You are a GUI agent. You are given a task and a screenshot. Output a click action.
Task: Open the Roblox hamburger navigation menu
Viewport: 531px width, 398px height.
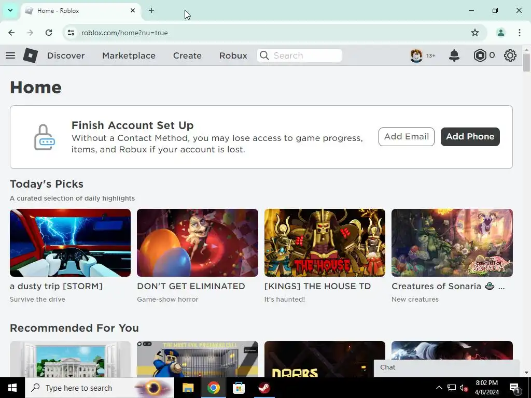[x=10, y=55]
